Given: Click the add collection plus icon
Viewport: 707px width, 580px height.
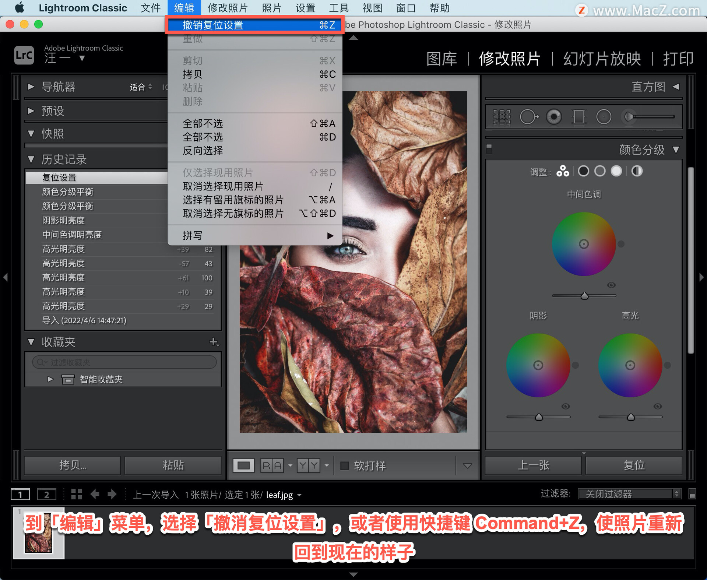Looking at the screenshot, I should coord(214,342).
